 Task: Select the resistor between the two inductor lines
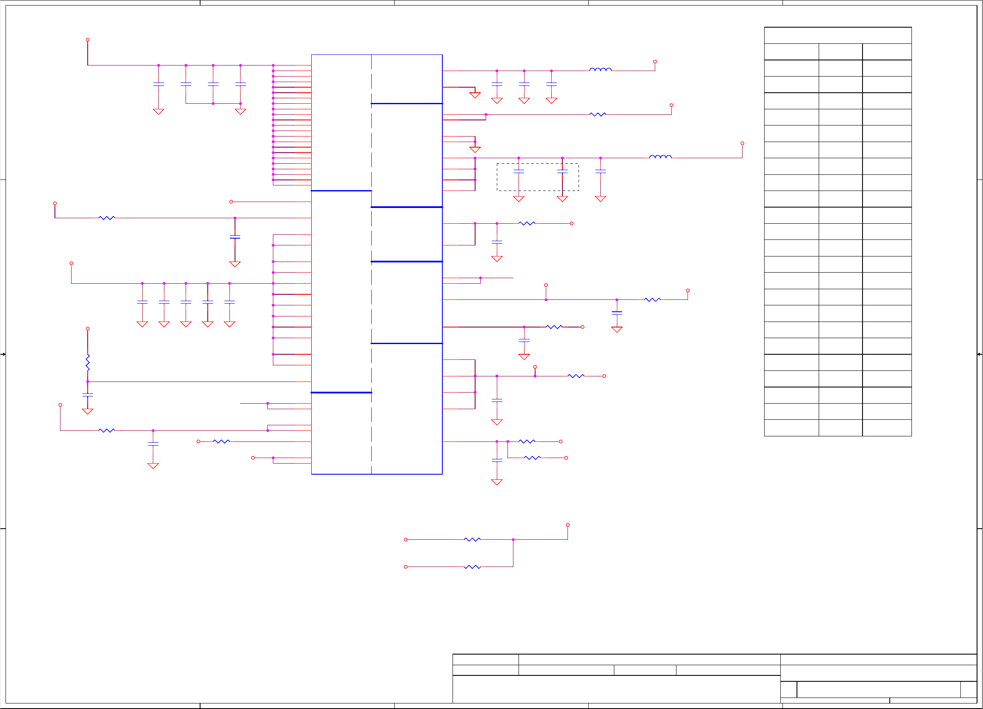(x=598, y=114)
